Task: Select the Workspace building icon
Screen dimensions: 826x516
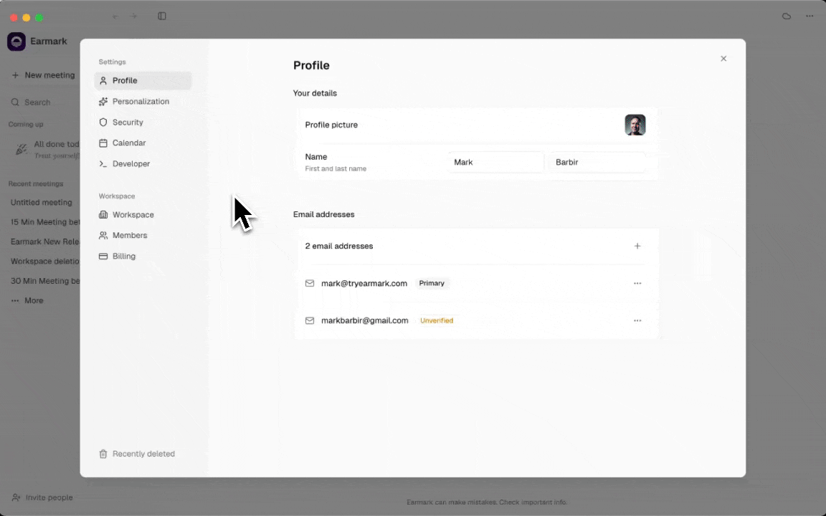Action: pyautogui.click(x=103, y=214)
